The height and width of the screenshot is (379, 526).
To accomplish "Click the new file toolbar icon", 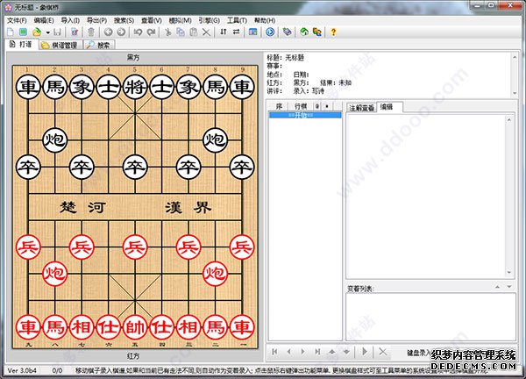I will (11, 32).
